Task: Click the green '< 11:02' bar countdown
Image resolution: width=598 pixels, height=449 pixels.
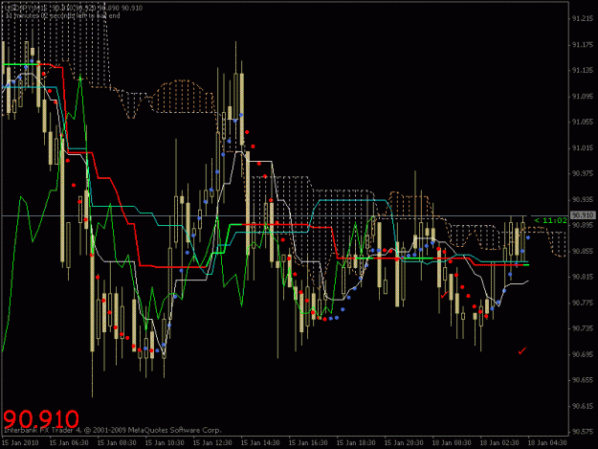Action: pos(551,220)
